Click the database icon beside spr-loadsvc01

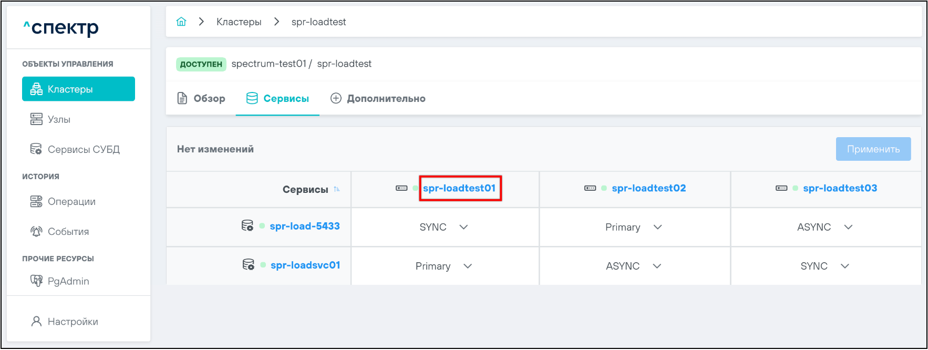coord(248,265)
